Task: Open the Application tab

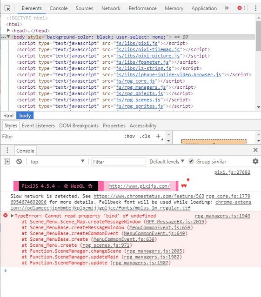Action: (x=204, y=8)
